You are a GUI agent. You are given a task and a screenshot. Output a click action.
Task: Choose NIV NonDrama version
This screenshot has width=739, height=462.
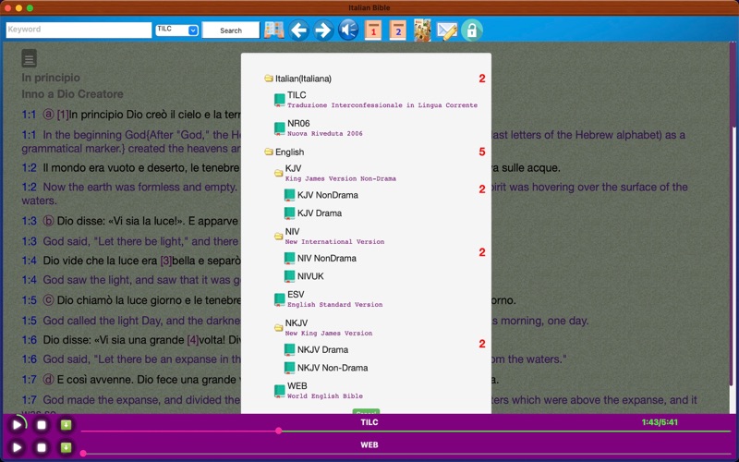(321, 258)
